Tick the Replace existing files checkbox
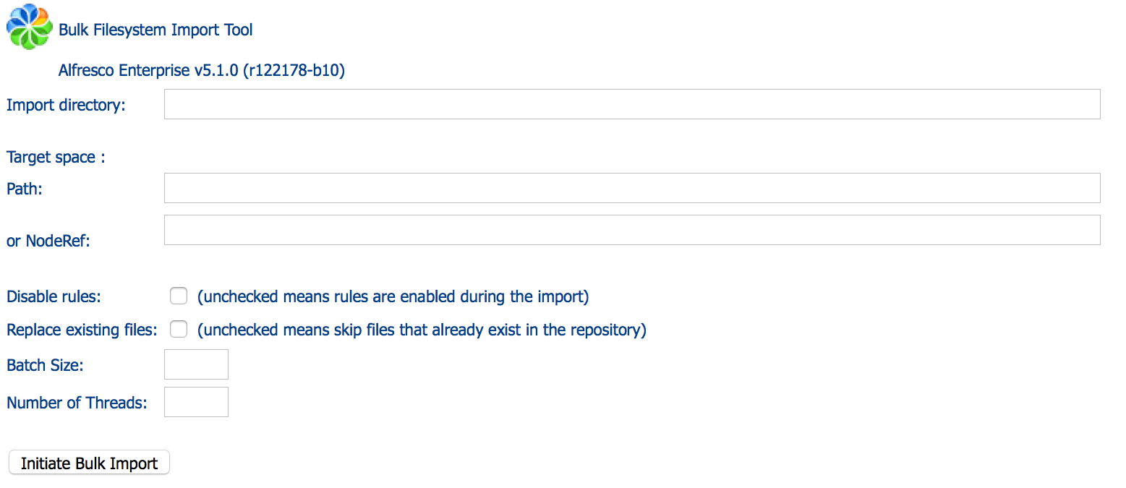Viewport: 1126px width, 488px height. coord(179,330)
